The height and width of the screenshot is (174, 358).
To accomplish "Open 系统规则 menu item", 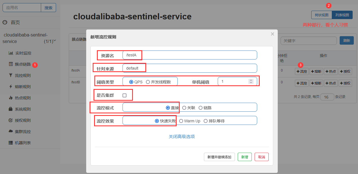I will coord(23,109).
